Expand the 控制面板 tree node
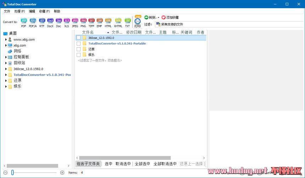The image size is (305, 178). point(6,57)
